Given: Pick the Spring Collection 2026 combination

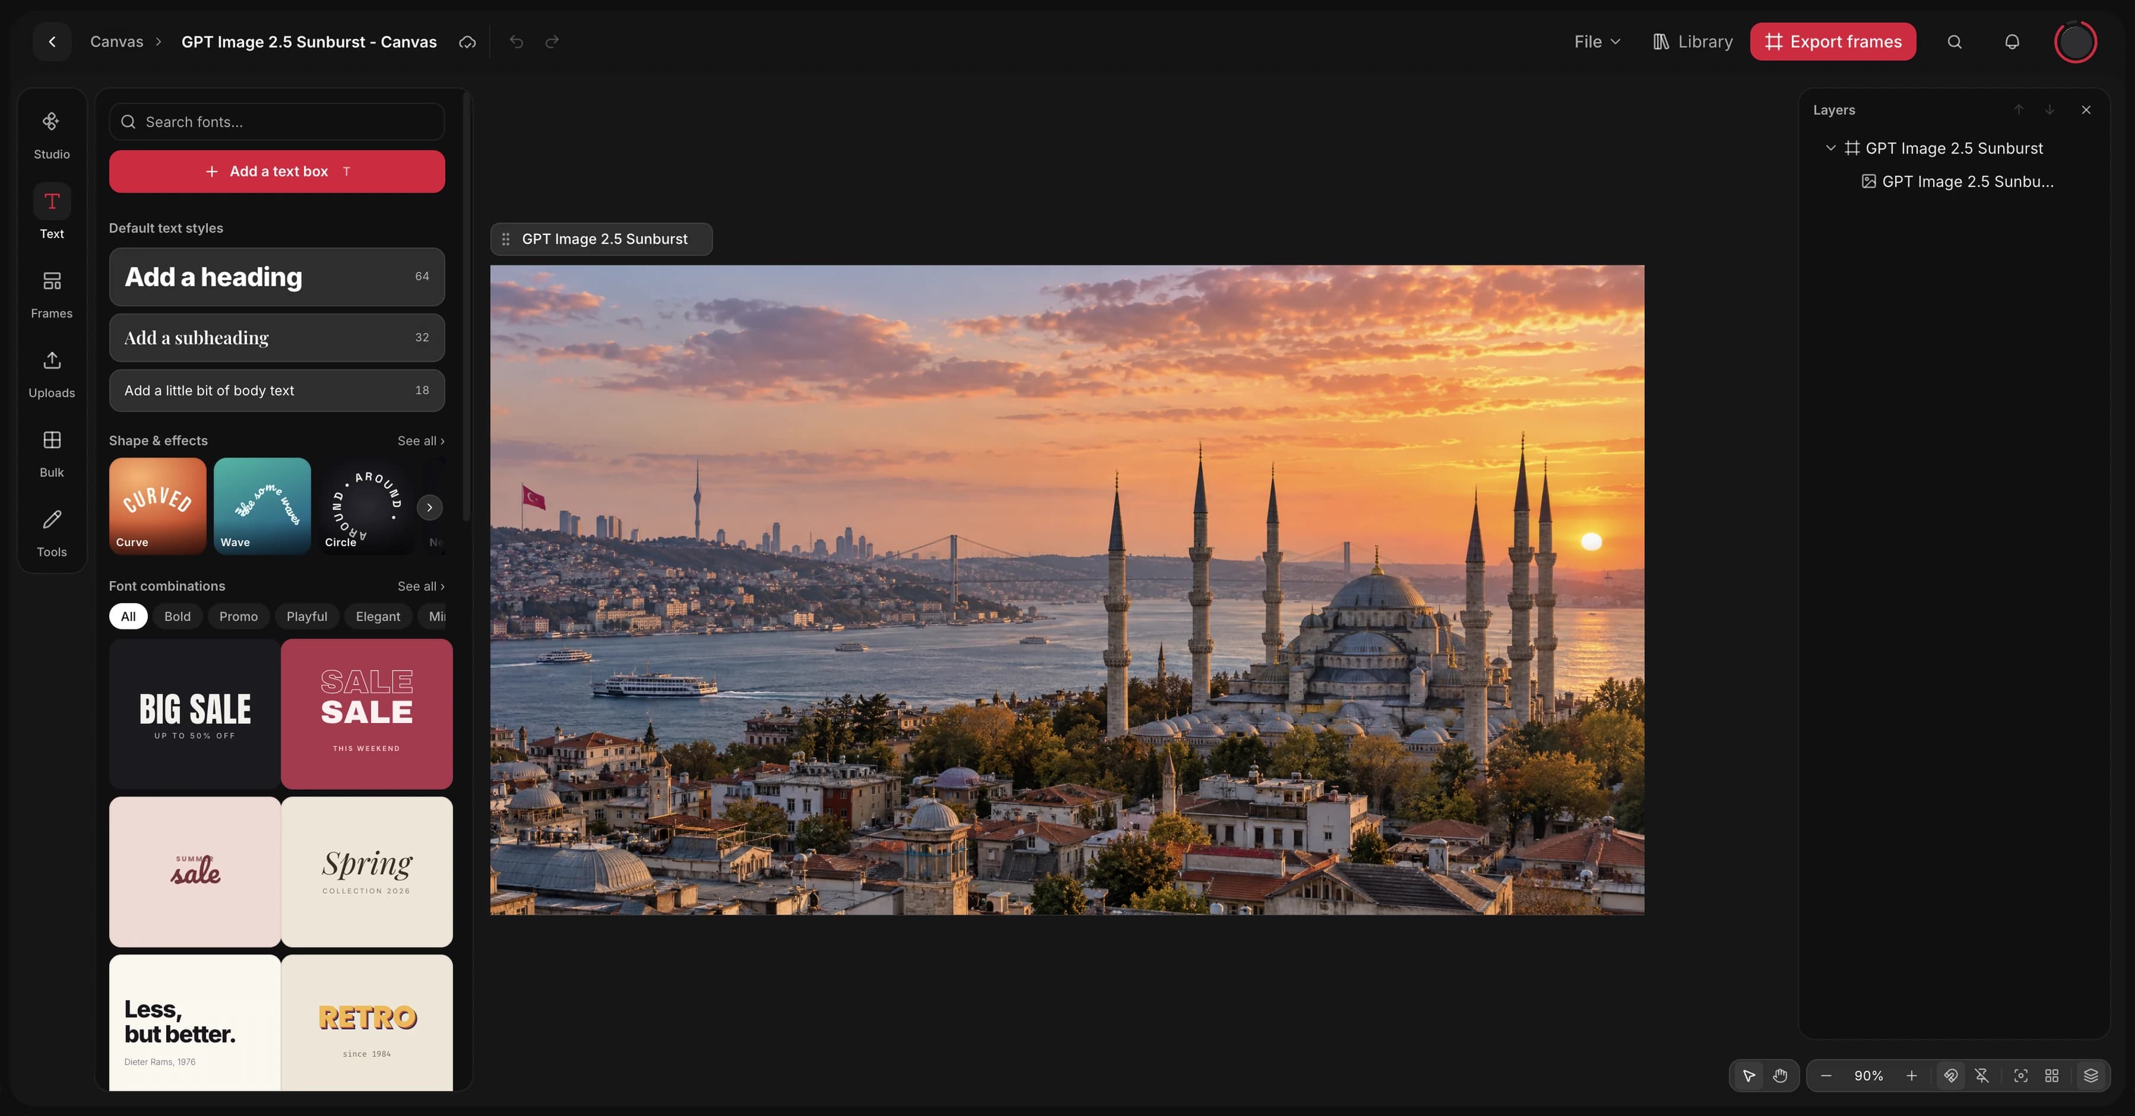Looking at the screenshot, I should pyautogui.click(x=366, y=871).
